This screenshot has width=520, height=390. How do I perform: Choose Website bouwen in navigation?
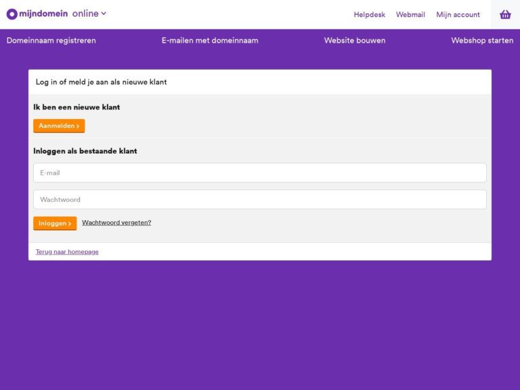click(x=355, y=41)
